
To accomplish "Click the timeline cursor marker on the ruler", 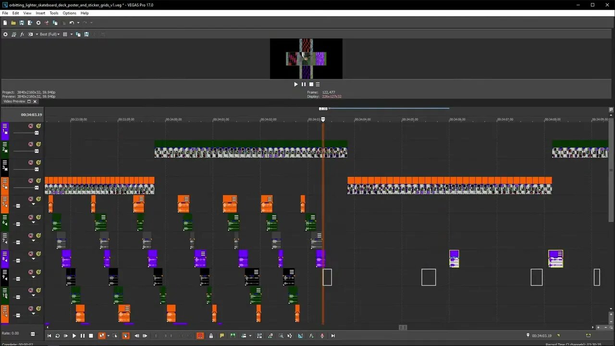I will (323, 119).
